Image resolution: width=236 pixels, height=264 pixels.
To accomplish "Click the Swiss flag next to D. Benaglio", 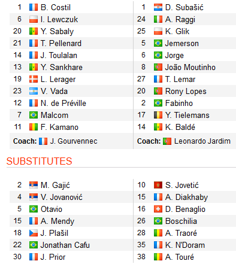I will coord(158,209).
